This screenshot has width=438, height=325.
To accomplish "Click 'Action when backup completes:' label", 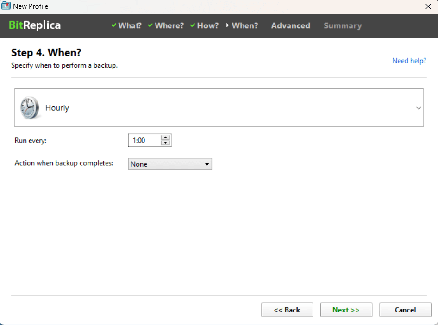I will click(x=64, y=163).
